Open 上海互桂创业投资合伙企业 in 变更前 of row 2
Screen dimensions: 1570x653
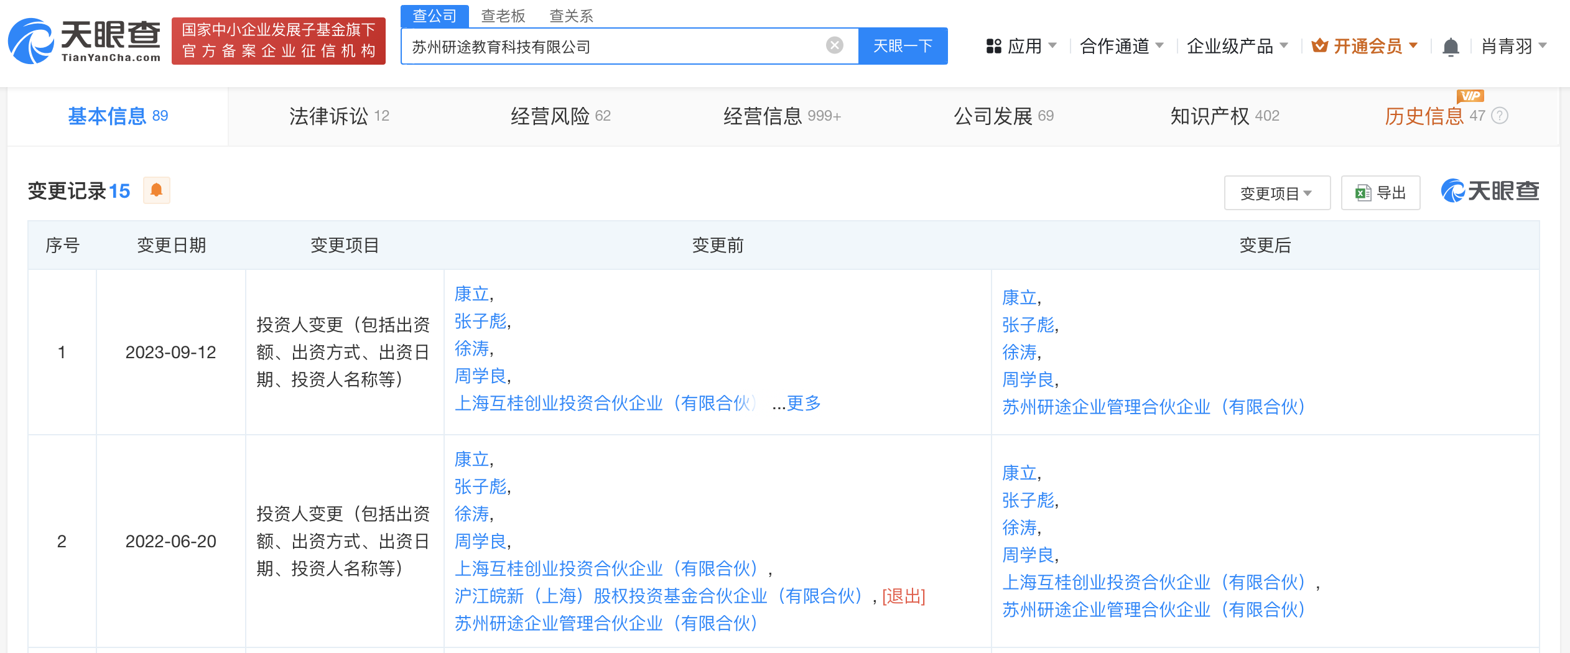click(606, 568)
